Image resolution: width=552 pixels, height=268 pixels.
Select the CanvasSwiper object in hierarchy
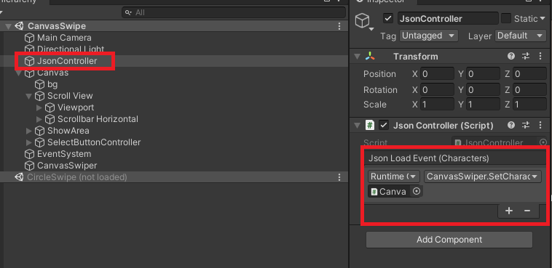(x=67, y=166)
